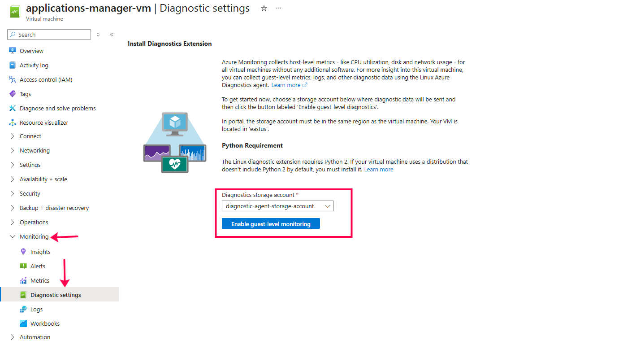Collapse the Monitoring section
Viewport: 636px width, 345px height.
click(13, 236)
